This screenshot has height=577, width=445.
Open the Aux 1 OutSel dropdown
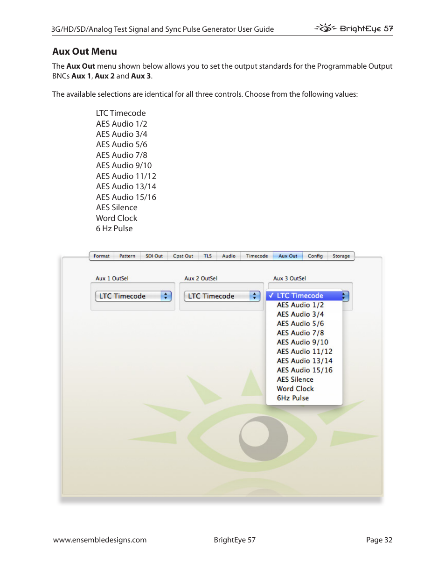click(133, 296)
